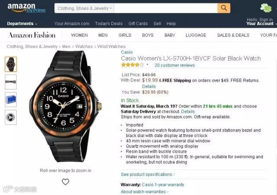Click the orange search magnifier button
This screenshot has width=277, height=195.
click(x=224, y=8)
